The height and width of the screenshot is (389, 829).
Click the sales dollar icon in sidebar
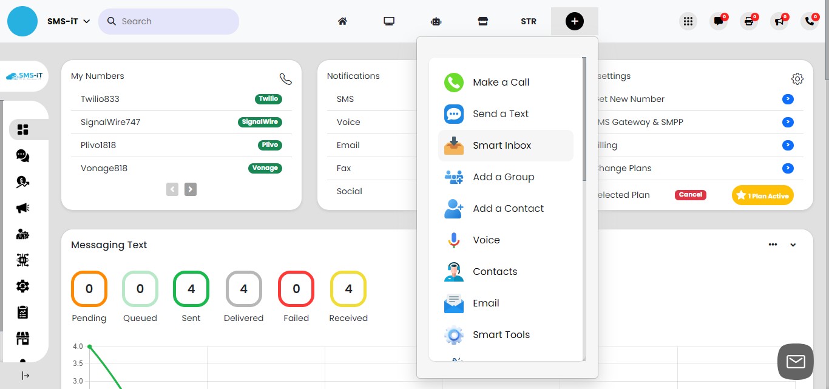point(23,181)
